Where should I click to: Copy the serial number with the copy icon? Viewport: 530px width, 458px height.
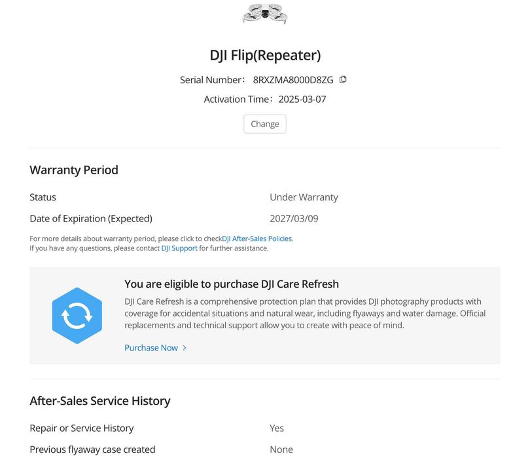(343, 80)
